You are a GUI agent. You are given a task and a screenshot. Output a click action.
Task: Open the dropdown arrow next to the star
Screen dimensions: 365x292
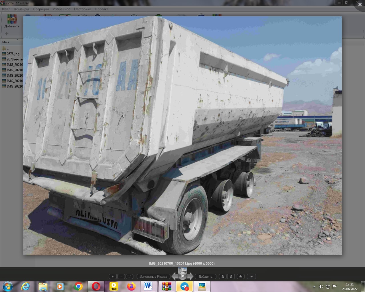tap(251, 276)
